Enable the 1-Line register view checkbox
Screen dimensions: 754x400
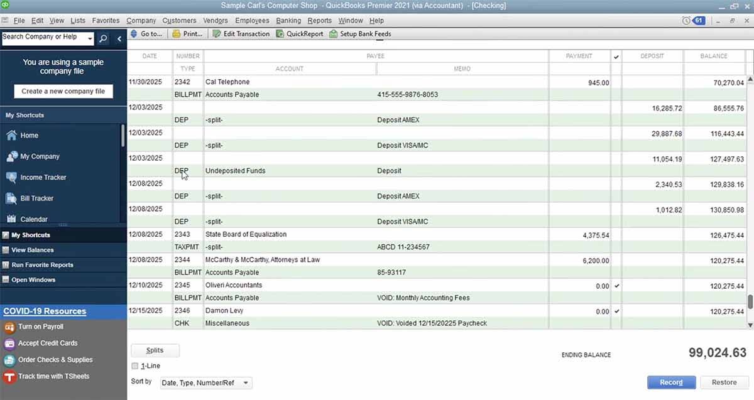[x=134, y=365]
